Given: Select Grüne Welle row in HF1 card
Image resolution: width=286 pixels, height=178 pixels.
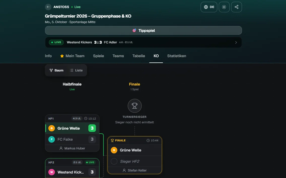Looking at the screenshot, I should click(x=72, y=128).
